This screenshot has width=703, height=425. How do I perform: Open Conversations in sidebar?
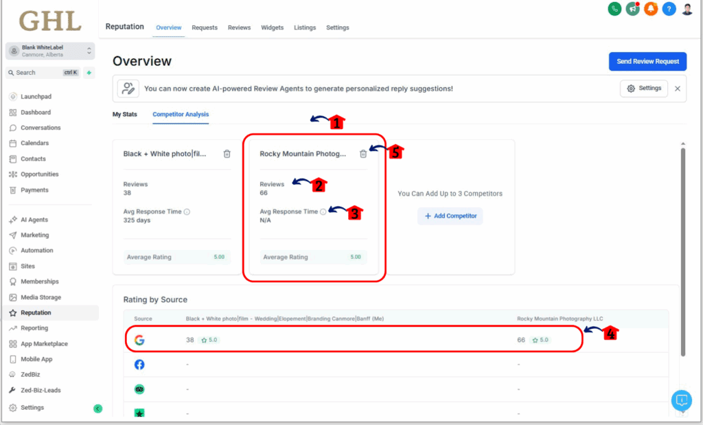[41, 128]
